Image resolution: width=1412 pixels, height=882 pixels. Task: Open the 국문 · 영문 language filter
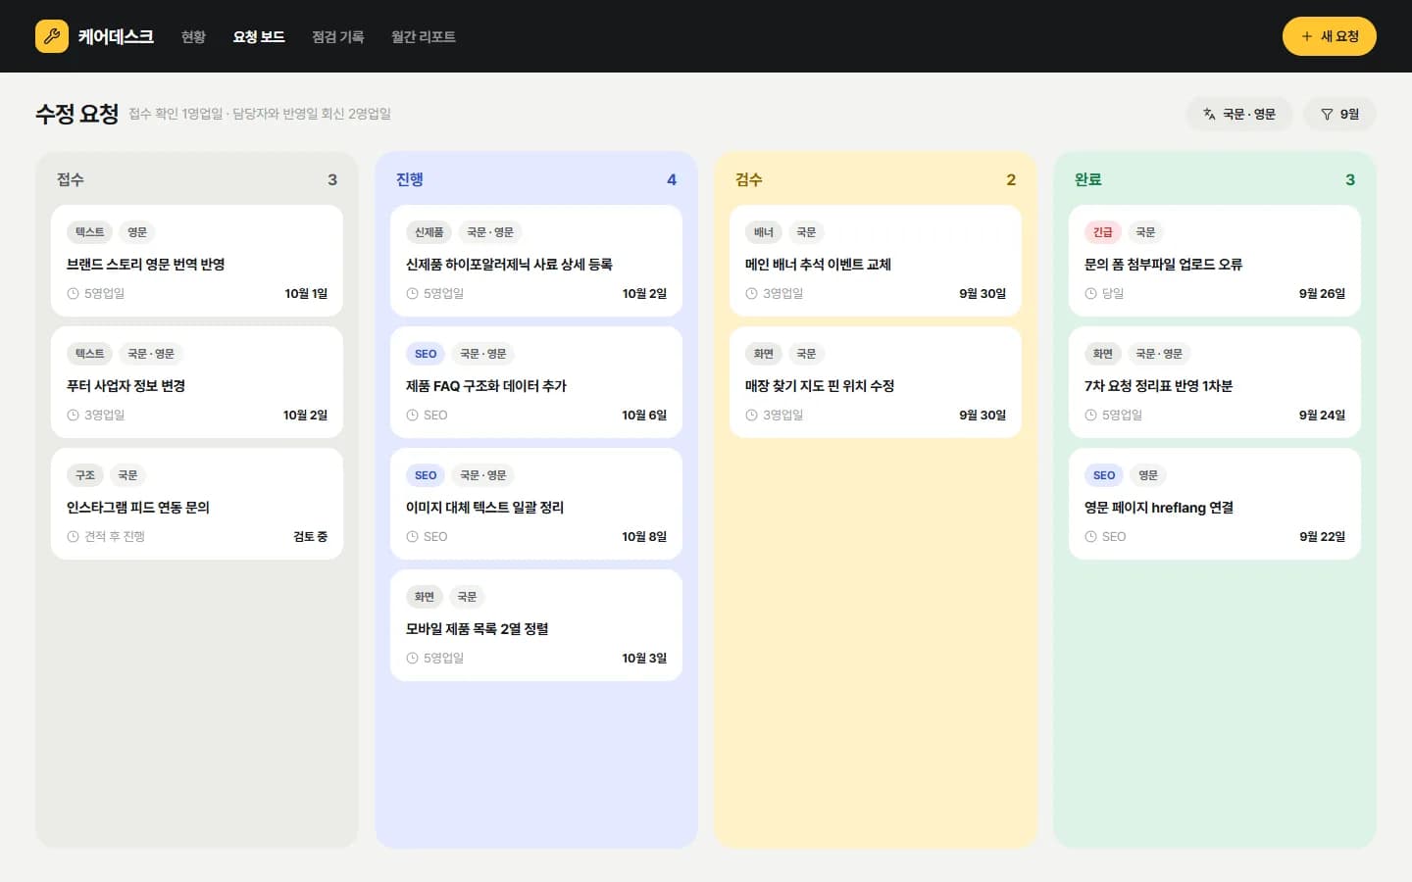pyautogui.click(x=1239, y=114)
